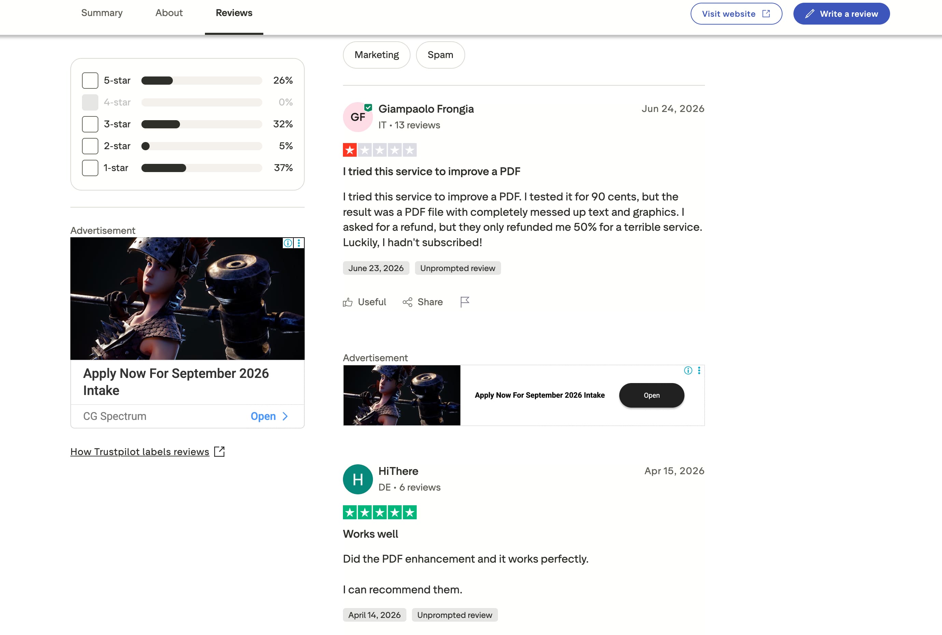Screen dimensions: 942x635
Task: Click the banner ad info icon
Action: (688, 370)
